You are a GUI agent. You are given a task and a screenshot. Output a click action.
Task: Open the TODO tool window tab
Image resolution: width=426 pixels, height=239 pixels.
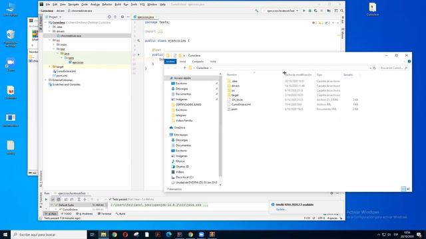(66, 214)
